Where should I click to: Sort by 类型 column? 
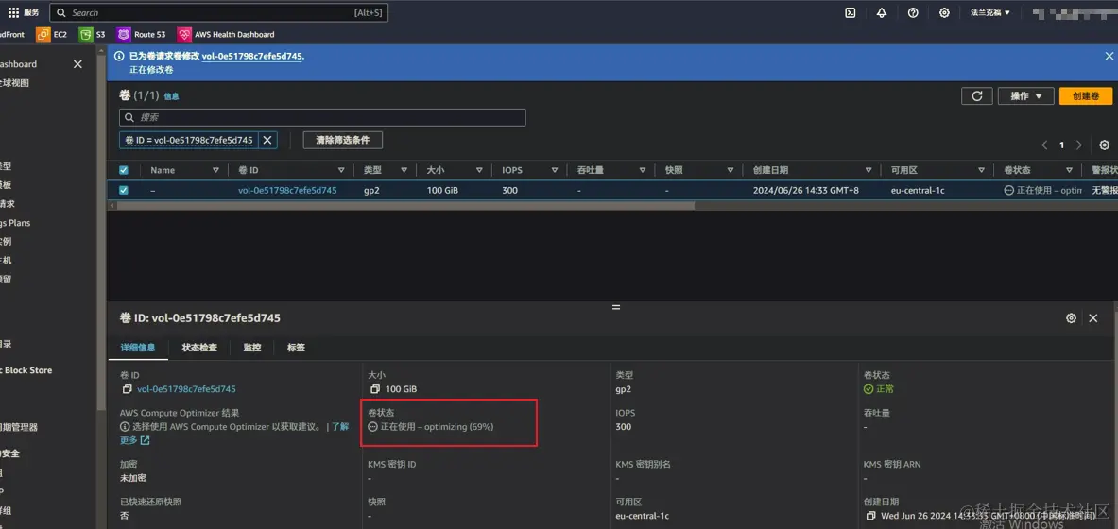tap(404, 170)
